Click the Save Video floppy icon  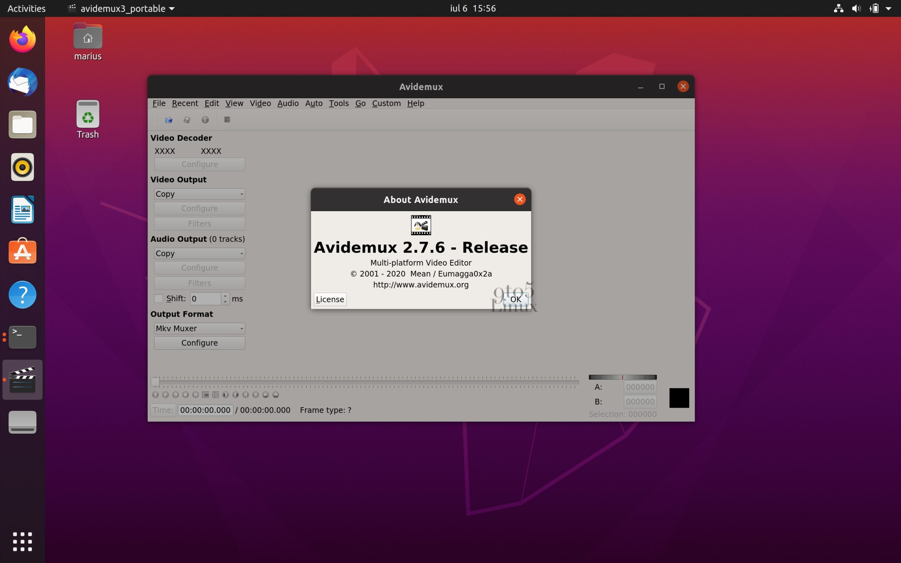[x=187, y=120]
